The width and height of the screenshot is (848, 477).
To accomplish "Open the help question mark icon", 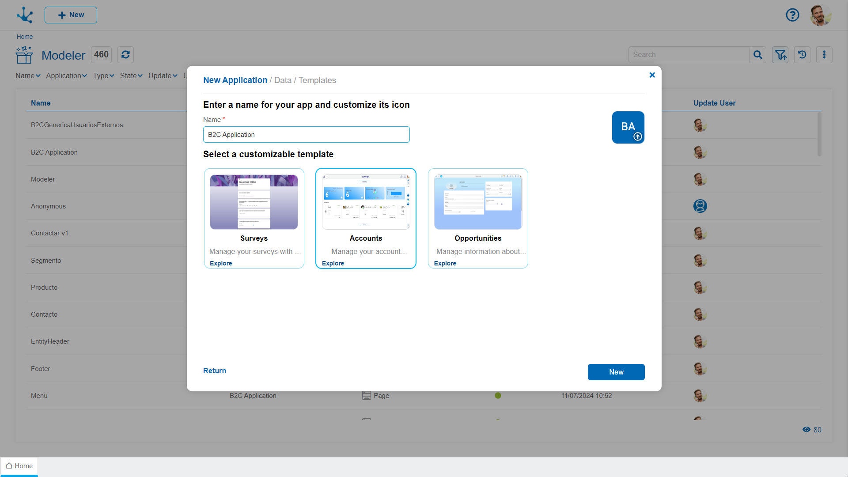I will pos(792,15).
